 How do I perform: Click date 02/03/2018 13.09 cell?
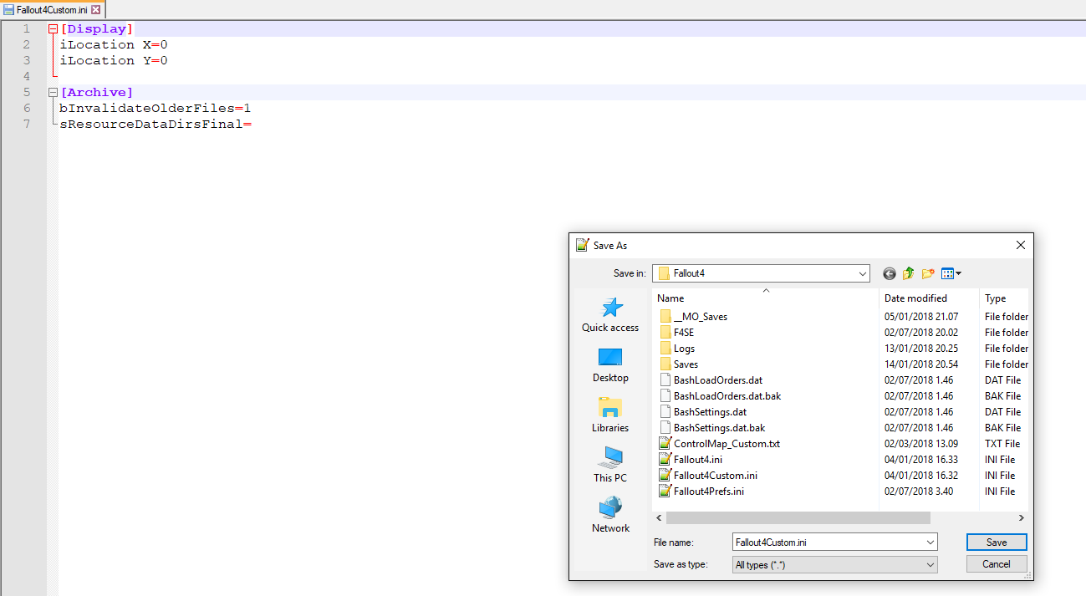coord(921,444)
